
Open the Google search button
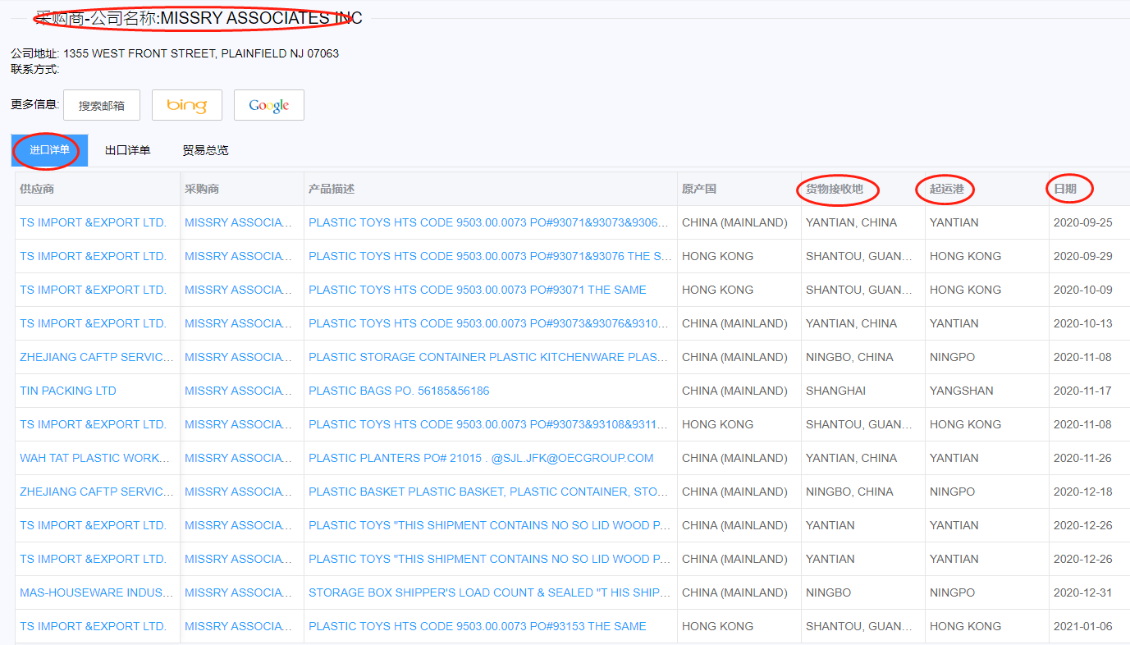[x=269, y=105]
